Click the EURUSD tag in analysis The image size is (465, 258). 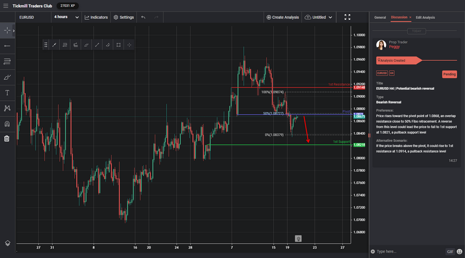[x=382, y=73]
